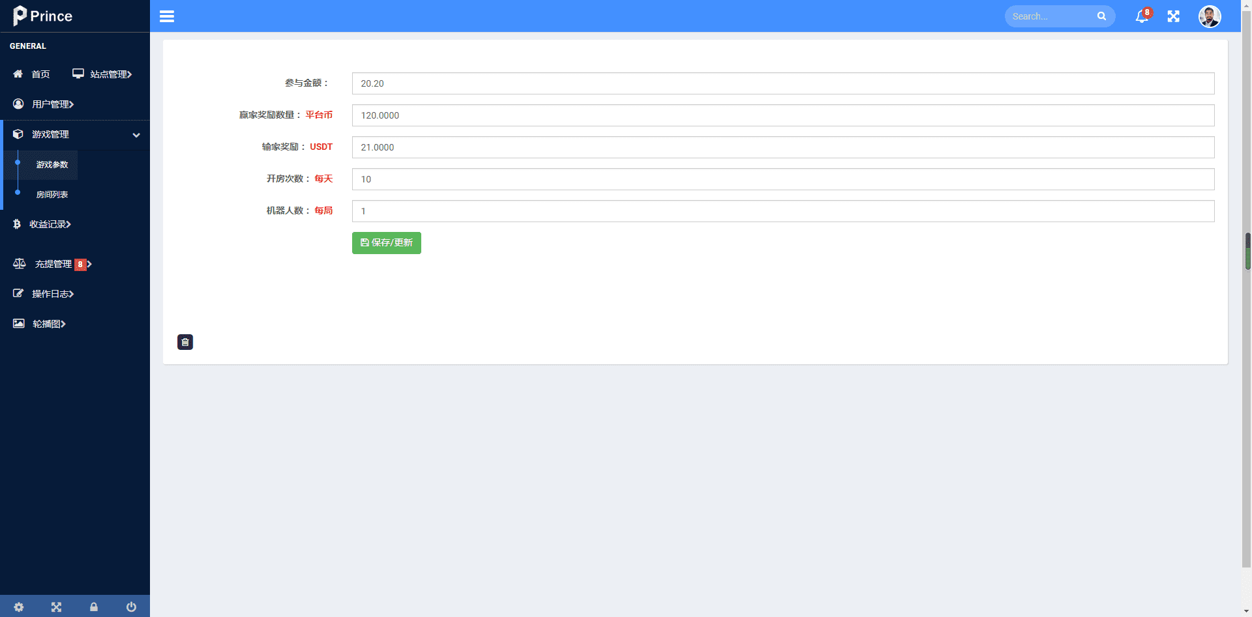
Task: Click the Prince logo link
Action: coord(43,16)
